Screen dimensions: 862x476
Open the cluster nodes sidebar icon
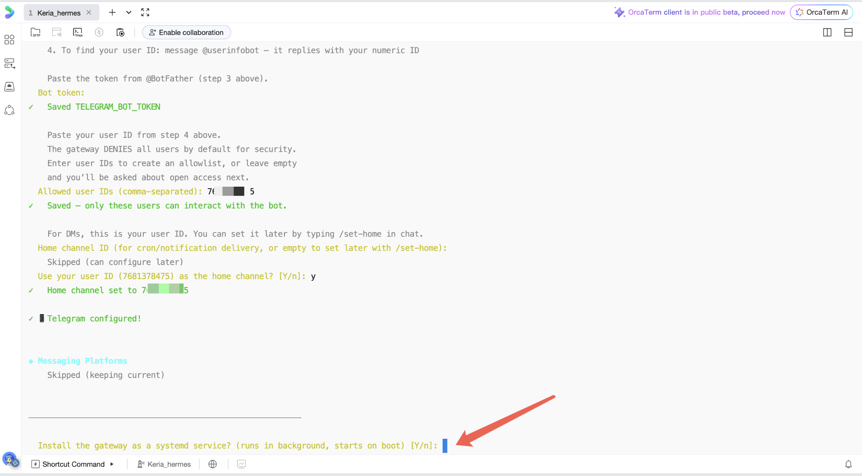point(9,110)
